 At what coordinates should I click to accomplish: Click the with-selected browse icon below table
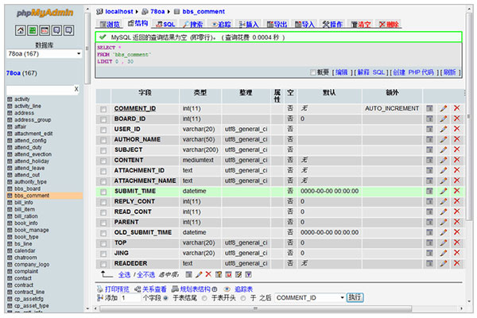188,275
